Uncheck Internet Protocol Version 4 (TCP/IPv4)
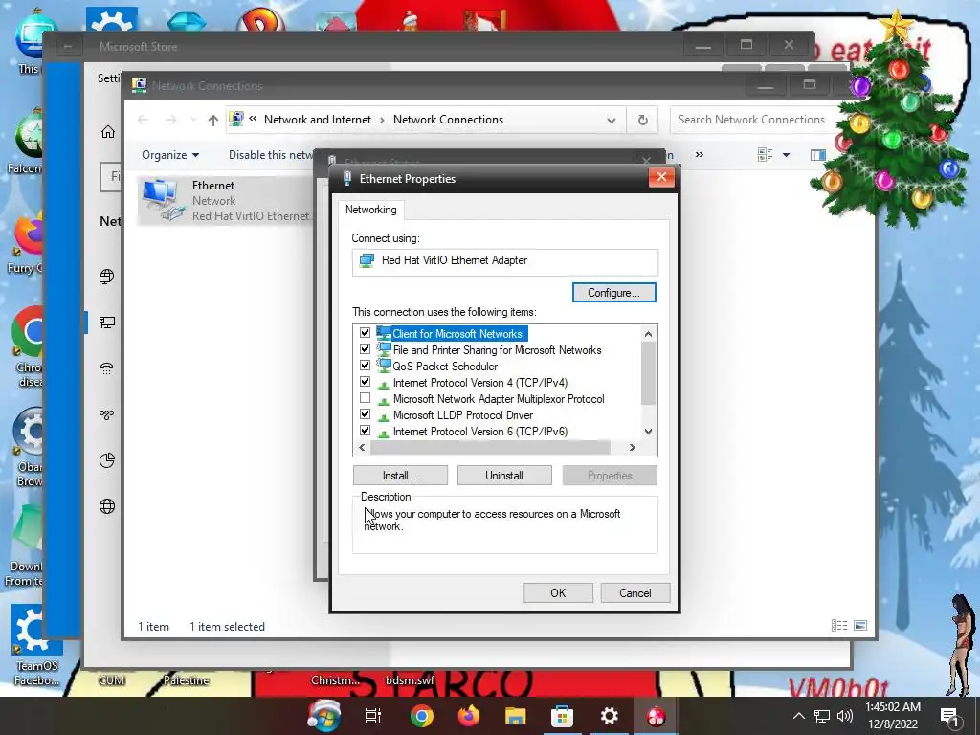980x735 pixels. (365, 382)
